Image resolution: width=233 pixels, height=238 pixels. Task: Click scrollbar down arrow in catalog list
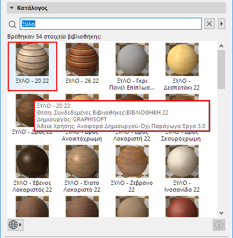click(221, 213)
